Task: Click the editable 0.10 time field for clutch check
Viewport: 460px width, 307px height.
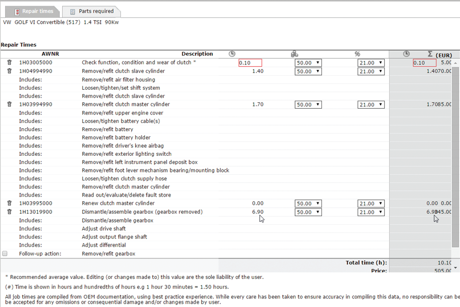Action: pos(250,63)
